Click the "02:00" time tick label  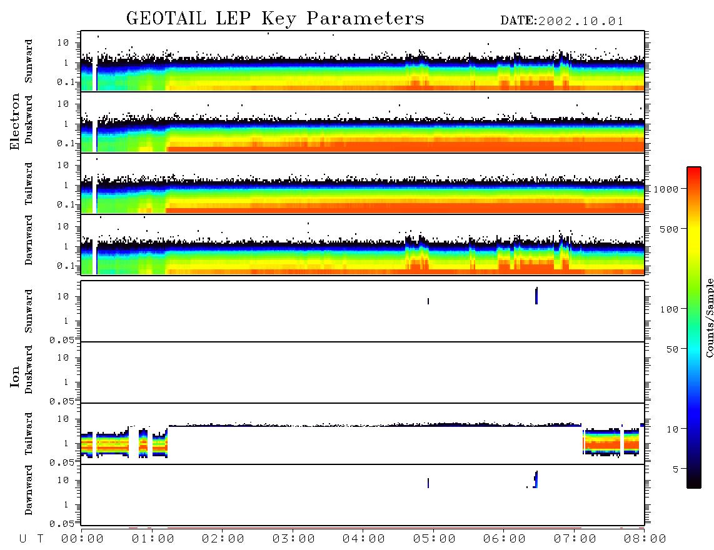click(223, 539)
